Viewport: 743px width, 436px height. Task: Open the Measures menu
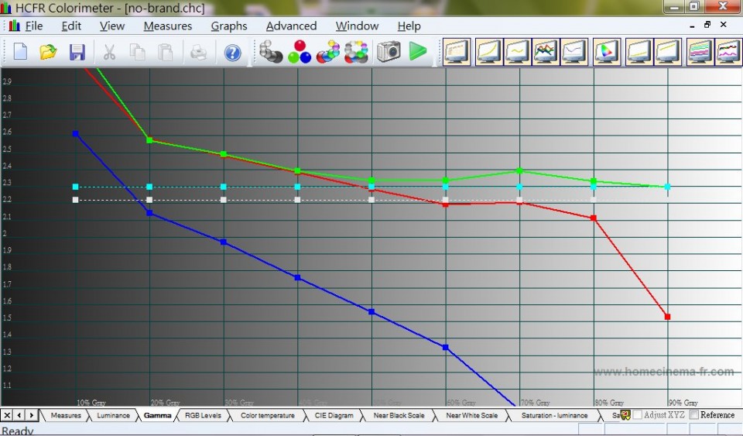(x=168, y=26)
